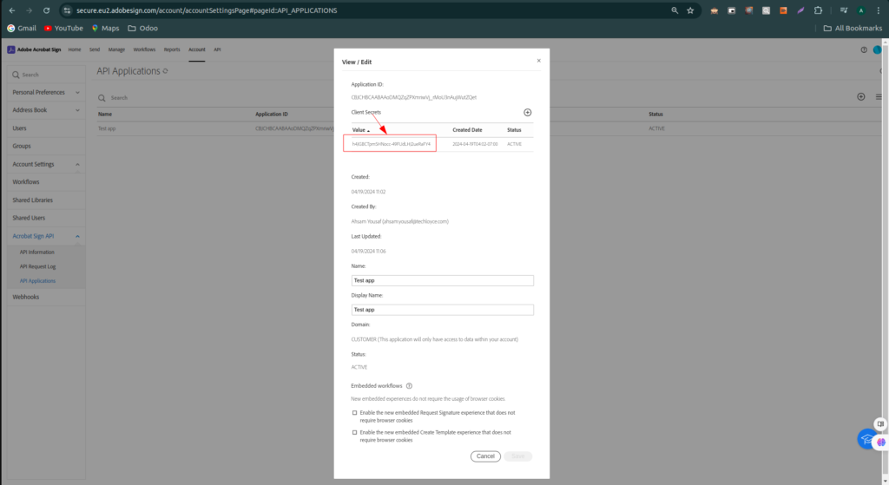Go forward in browser history
The width and height of the screenshot is (889, 485).
pos(29,10)
